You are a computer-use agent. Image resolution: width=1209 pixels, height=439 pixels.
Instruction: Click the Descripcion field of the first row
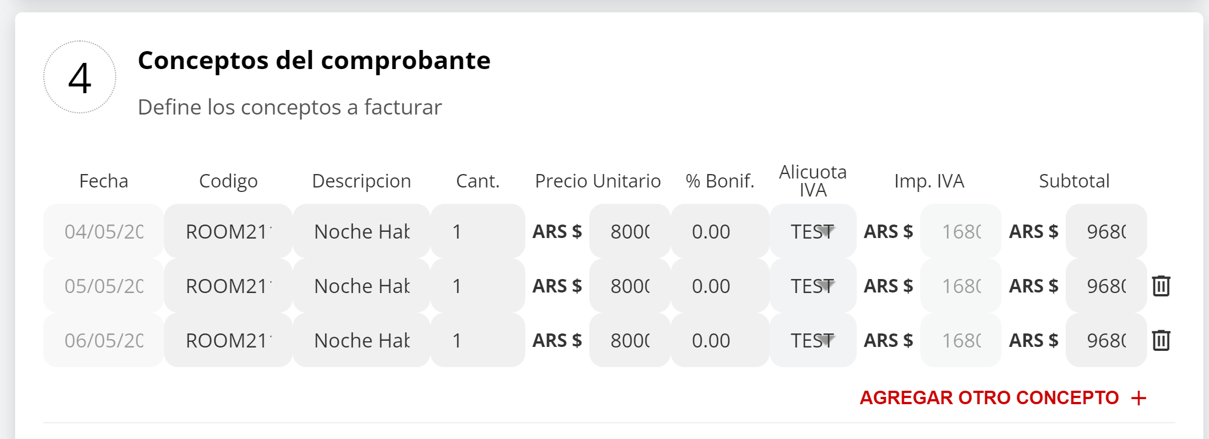(x=361, y=231)
